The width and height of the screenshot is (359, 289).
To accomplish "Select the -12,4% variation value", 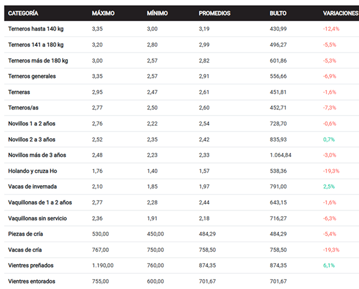I will click(x=331, y=29).
